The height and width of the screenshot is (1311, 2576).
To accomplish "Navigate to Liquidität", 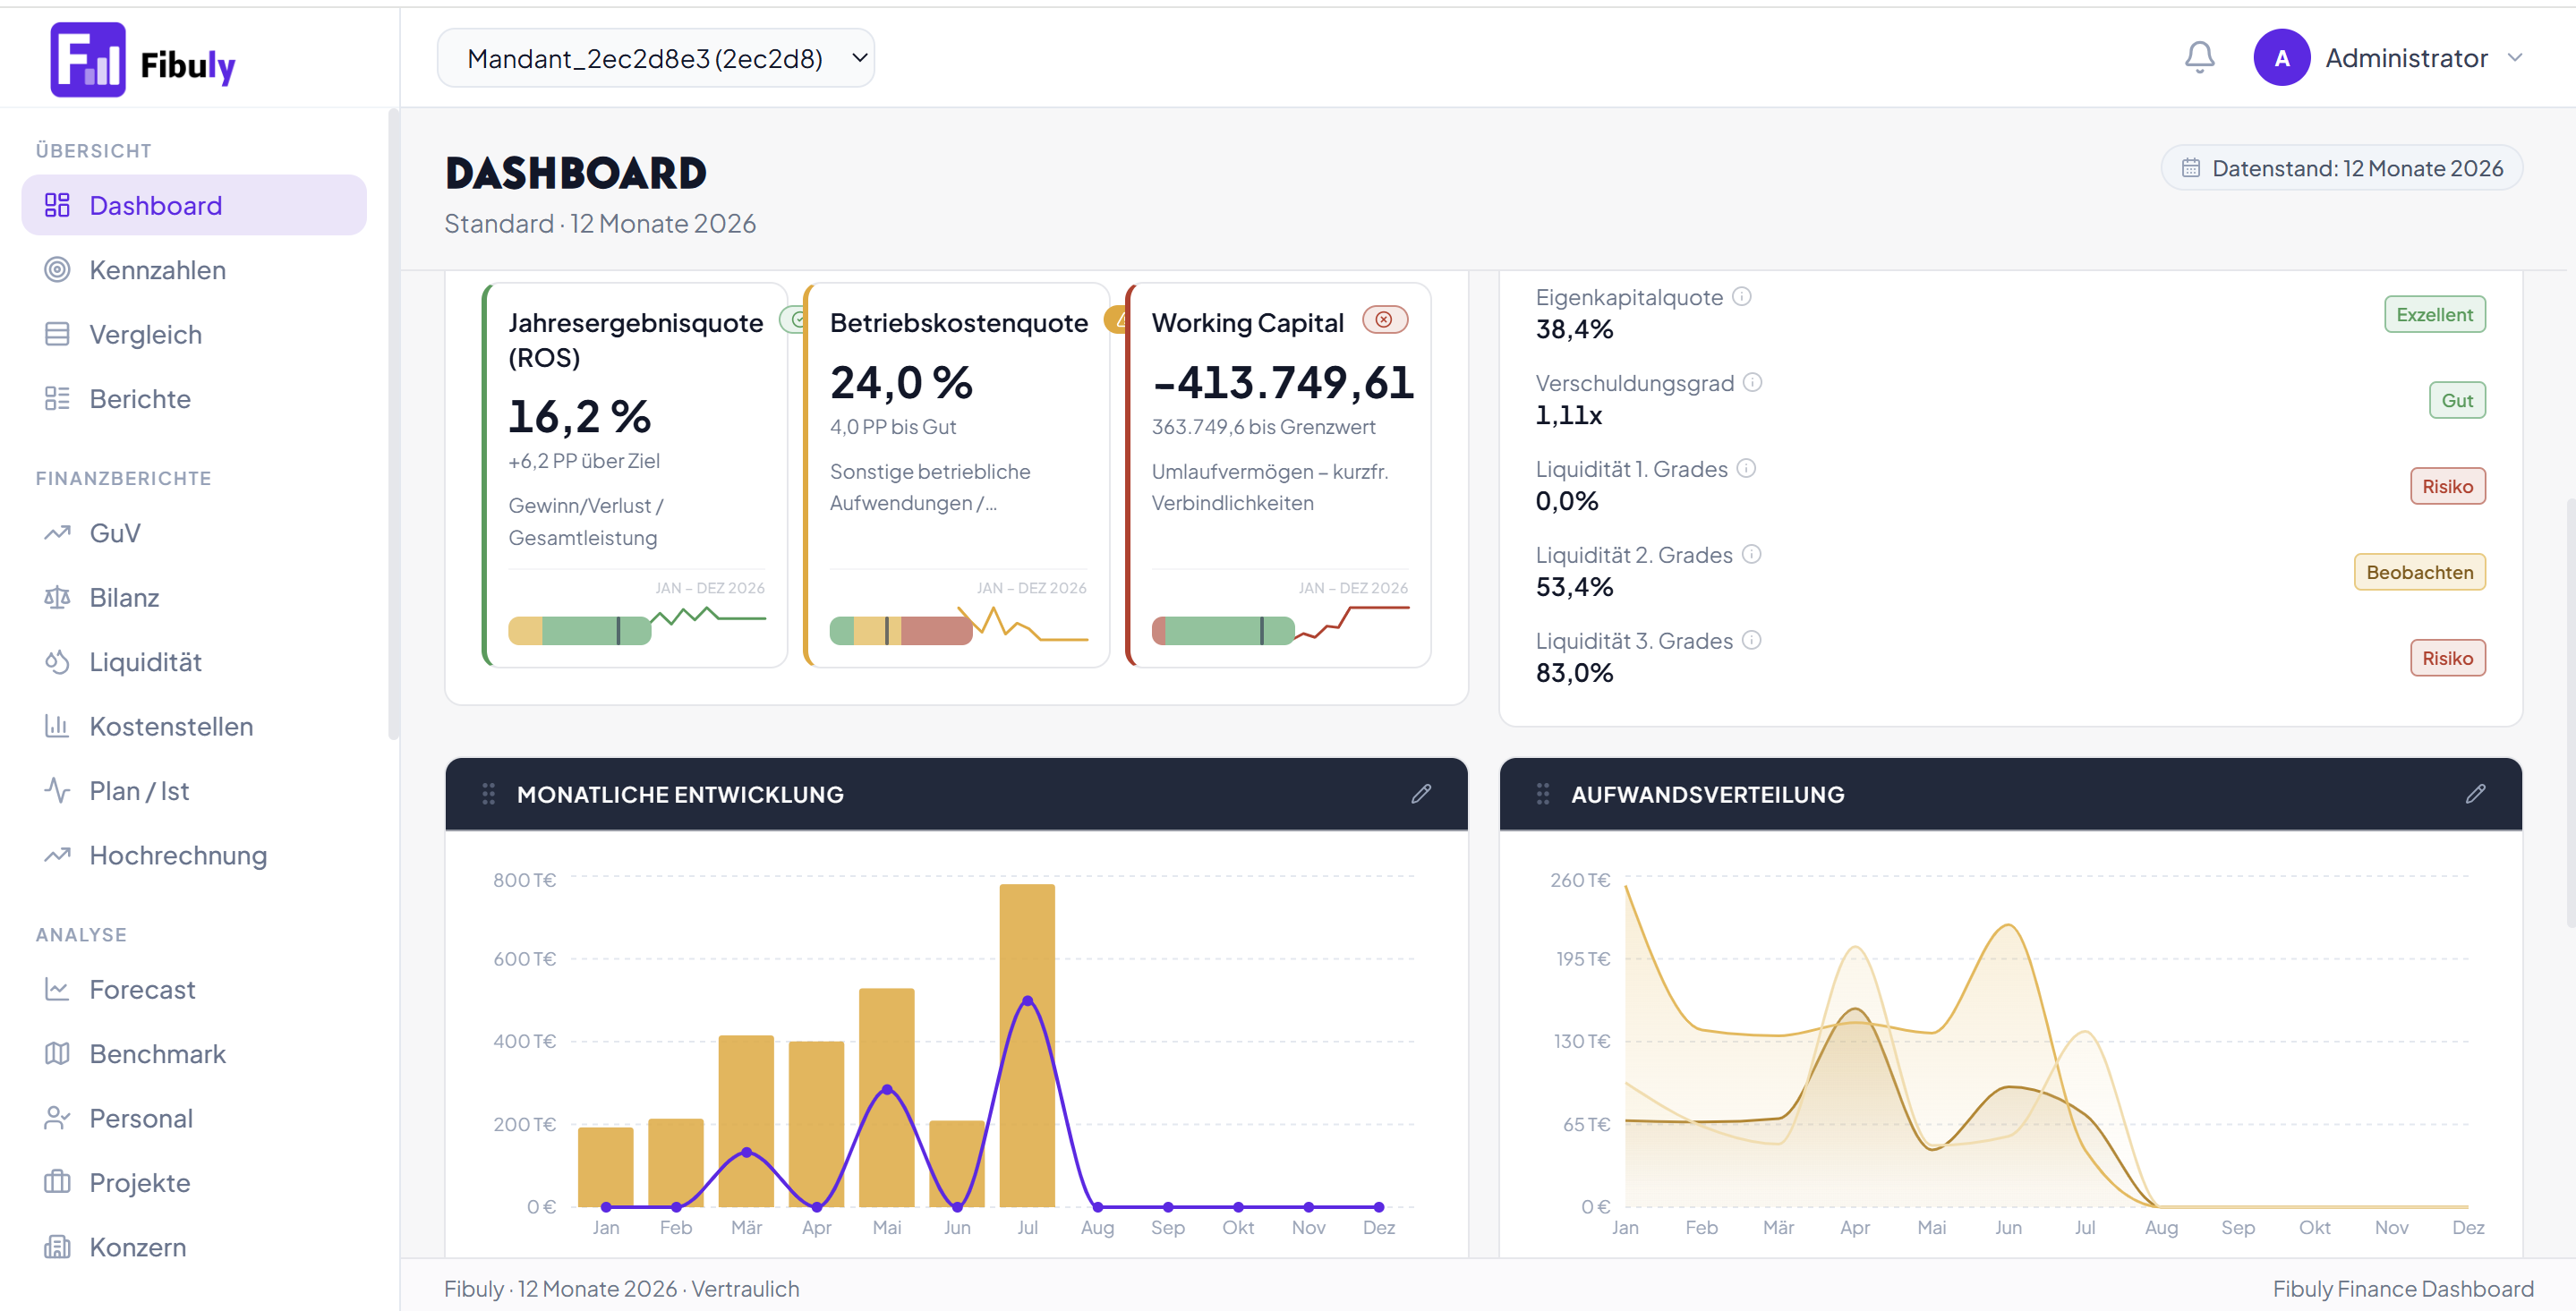I will (194, 662).
